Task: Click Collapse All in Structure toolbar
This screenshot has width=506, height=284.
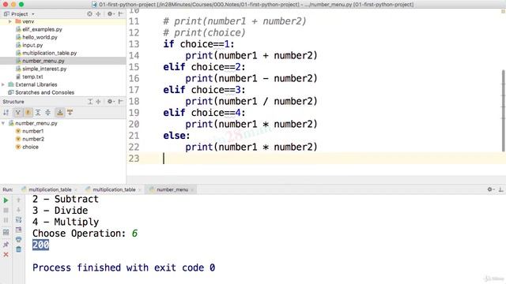Action: [x=47, y=112]
